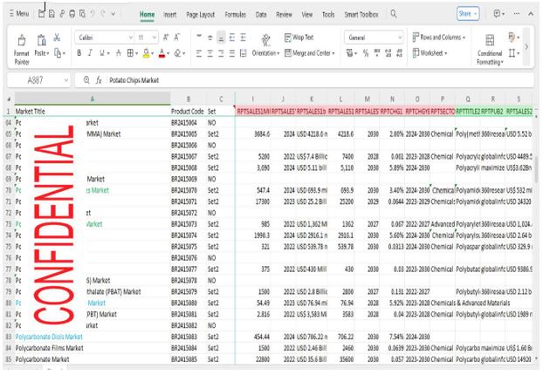Open the Worksheet dropdown
The height and width of the screenshot is (375, 543).
pyautogui.click(x=430, y=53)
